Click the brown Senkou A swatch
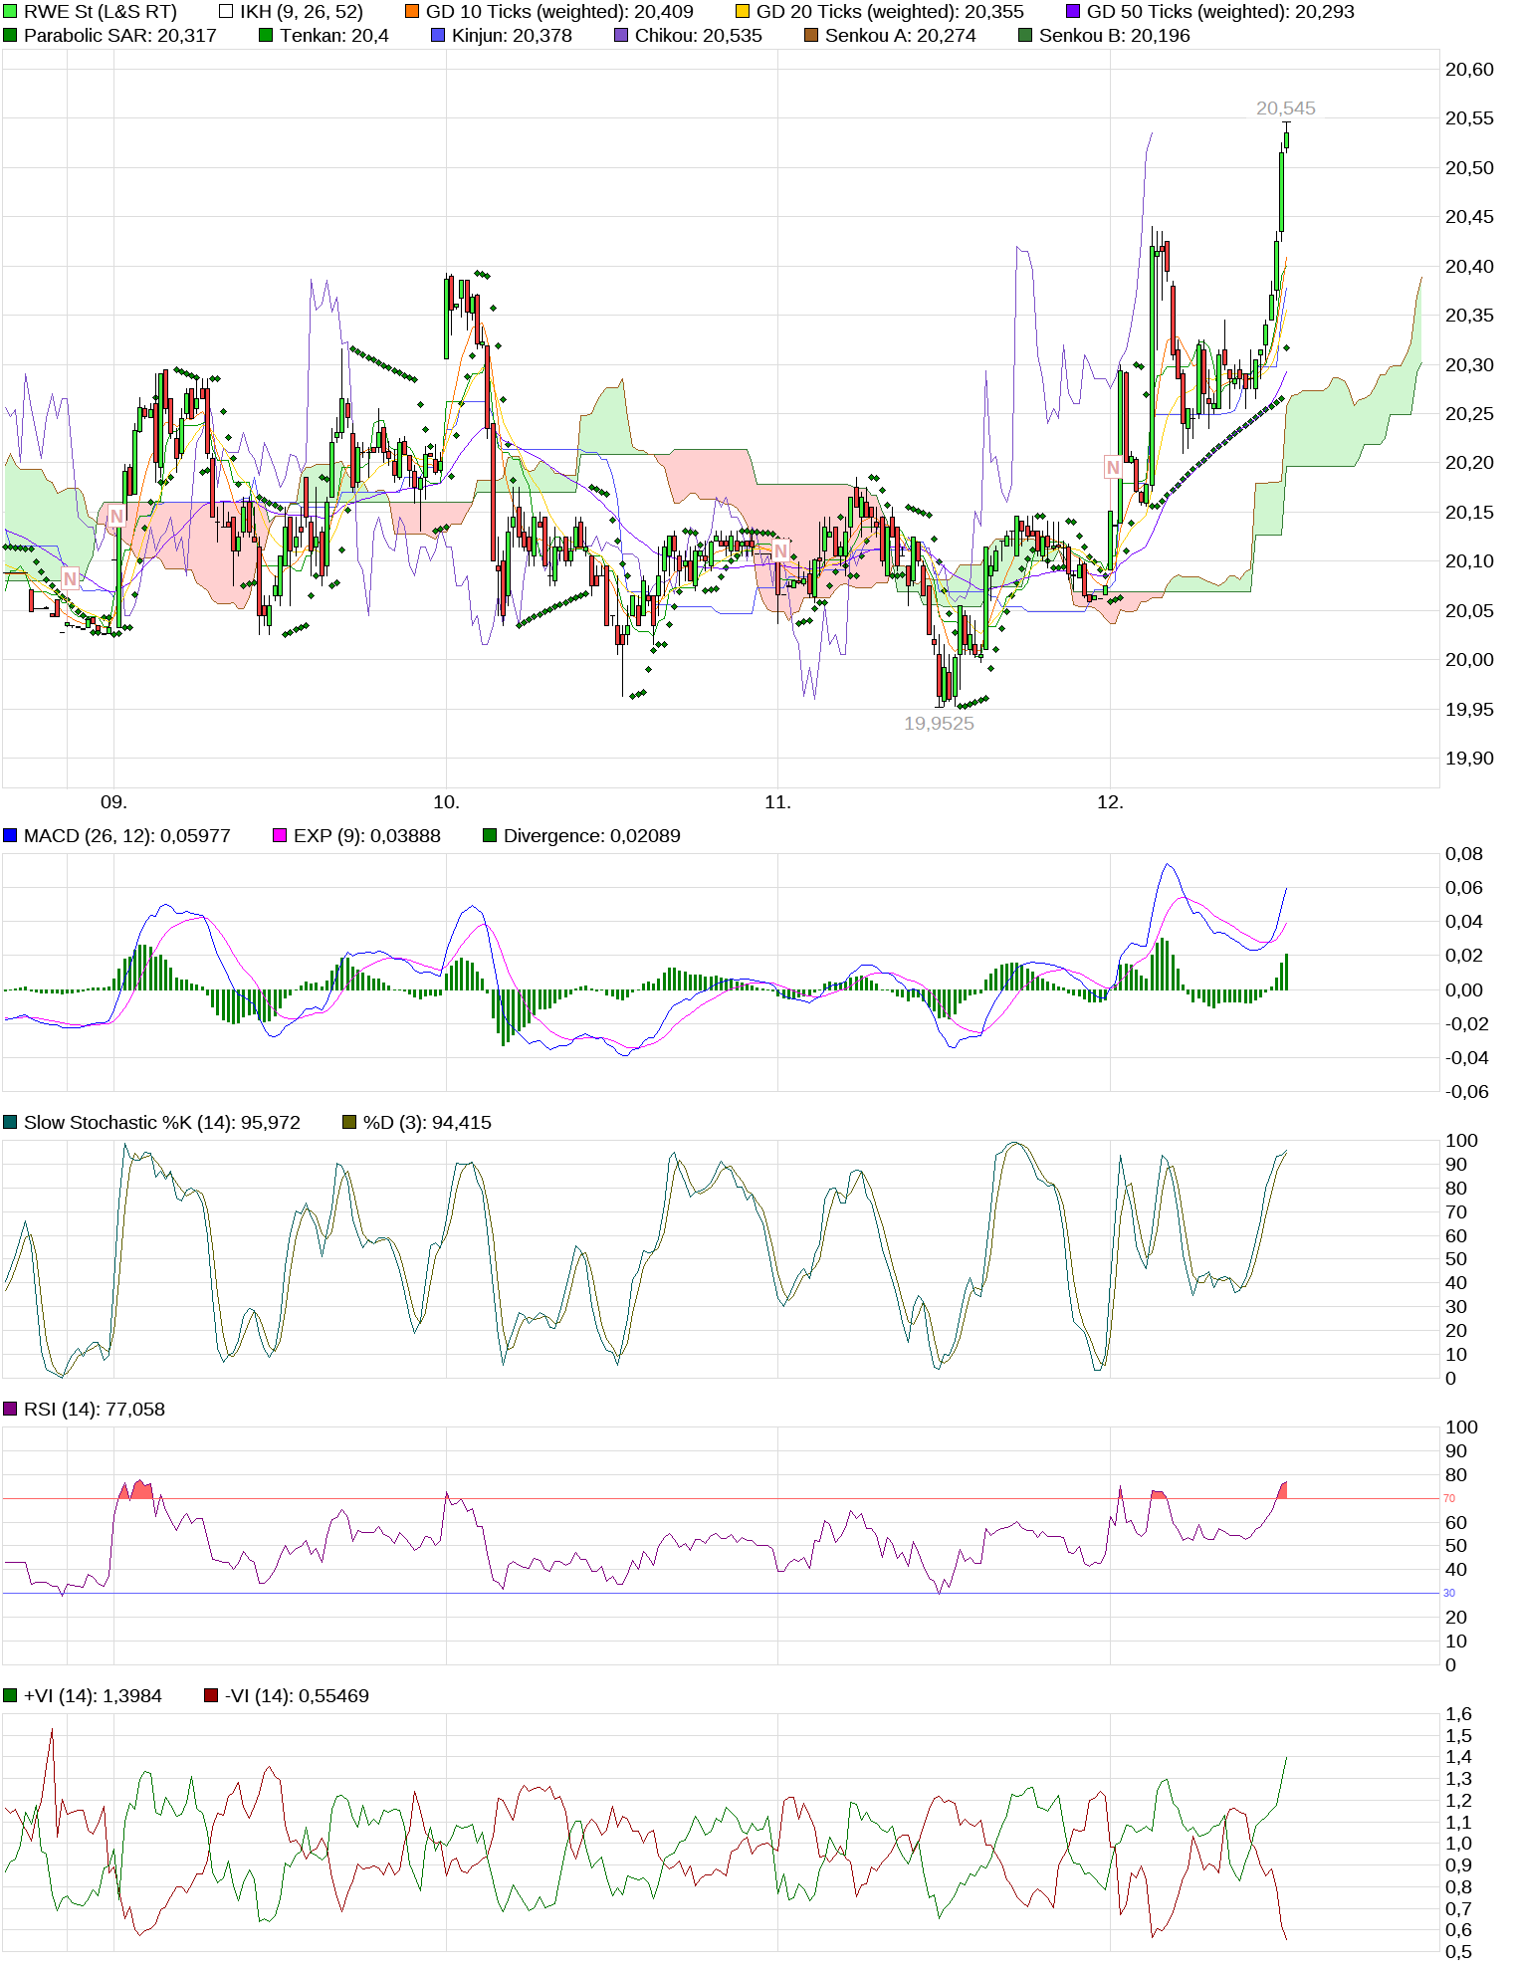The width and height of the screenshot is (1513, 1972). [x=811, y=36]
